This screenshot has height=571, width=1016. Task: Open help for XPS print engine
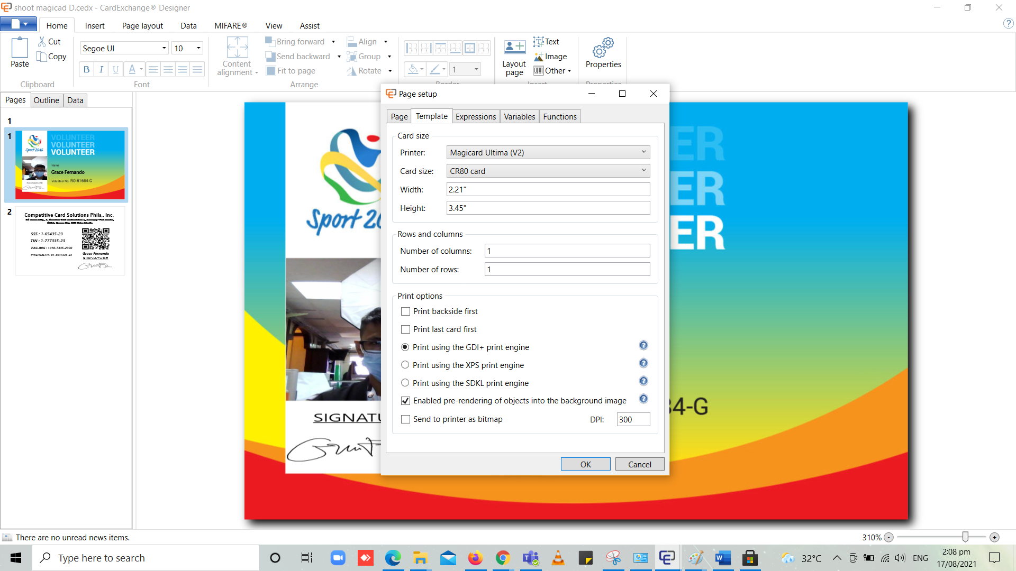coord(643,363)
